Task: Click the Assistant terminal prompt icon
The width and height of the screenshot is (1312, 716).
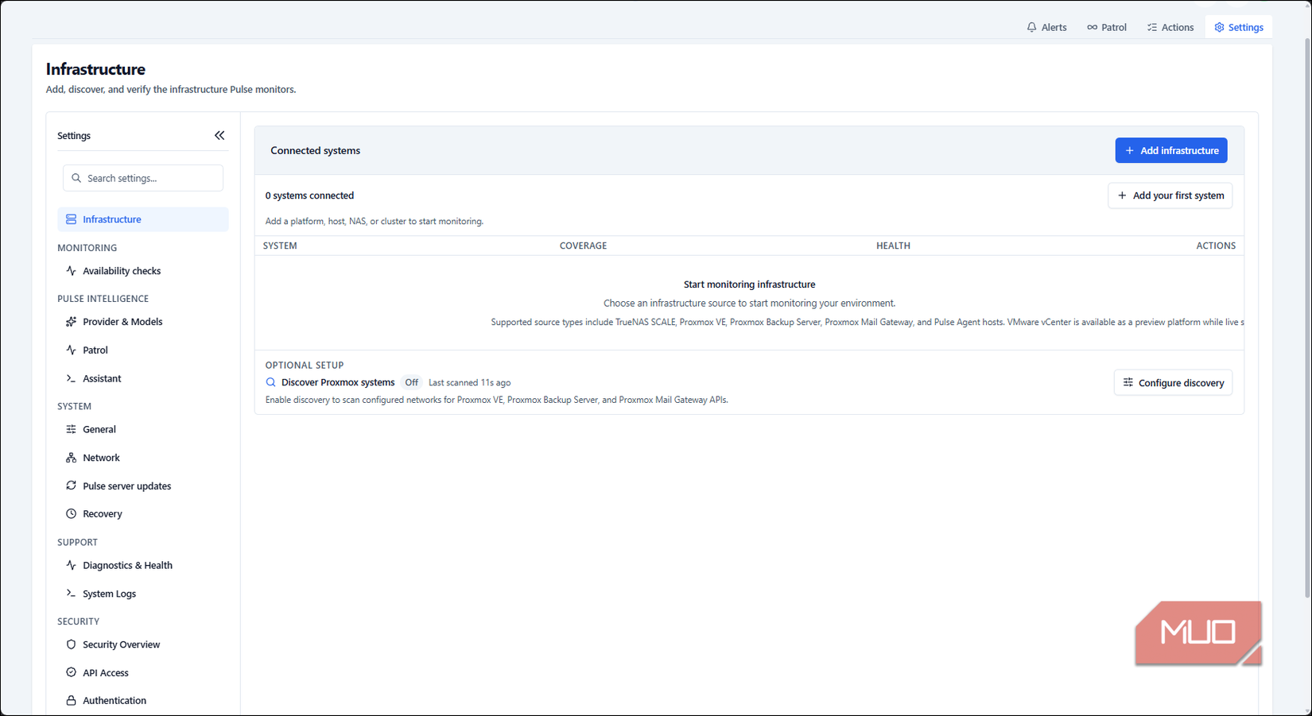Action: (x=71, y=378)
